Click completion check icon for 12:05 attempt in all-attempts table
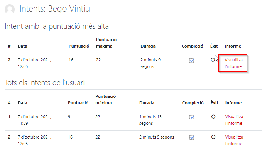This screenshot has width=262, height=152. [192, 137]
